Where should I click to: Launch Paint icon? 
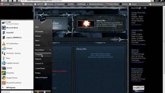click(4, 58)
